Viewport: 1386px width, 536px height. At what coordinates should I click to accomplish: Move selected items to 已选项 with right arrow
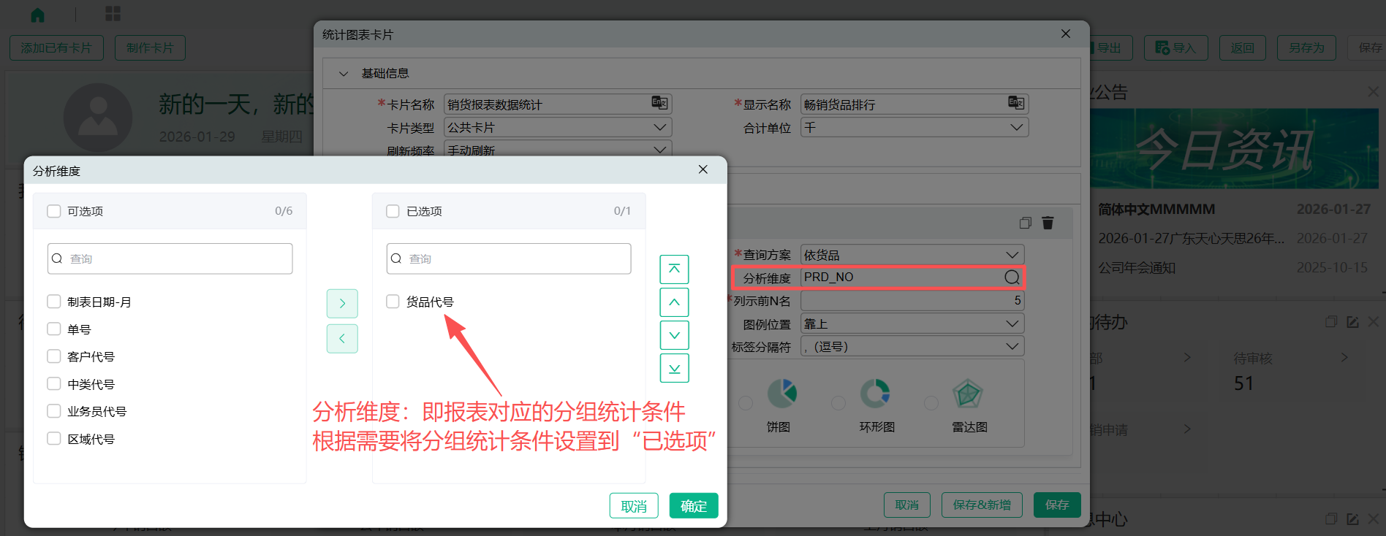(342, 304)
